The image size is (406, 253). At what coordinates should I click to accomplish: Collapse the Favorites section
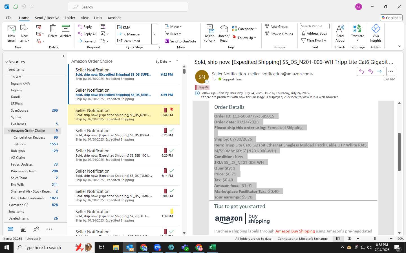click(6, 62)
